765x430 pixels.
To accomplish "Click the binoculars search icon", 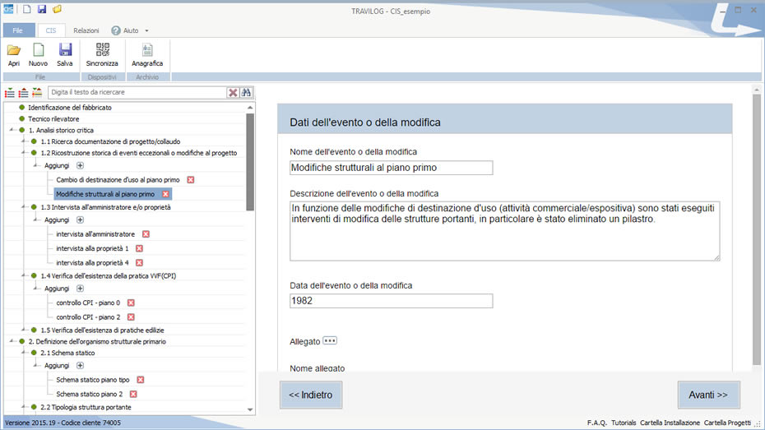I will tap(245, 93).
